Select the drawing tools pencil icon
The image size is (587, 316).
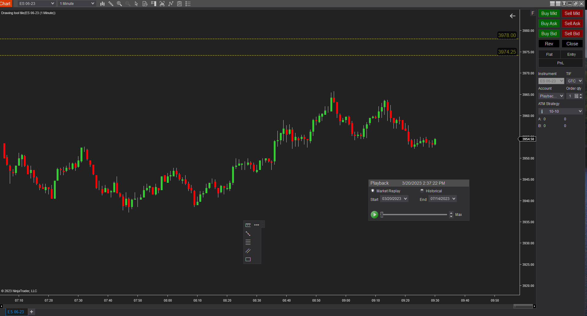[111, 4]
